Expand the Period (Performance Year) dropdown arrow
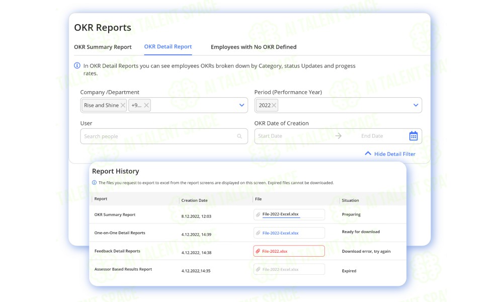Image resolution: width=503 pixels, height=302 pixels. click(416, 105)
